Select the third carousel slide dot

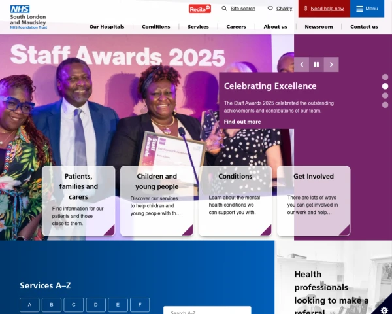[x=385, y=96]
